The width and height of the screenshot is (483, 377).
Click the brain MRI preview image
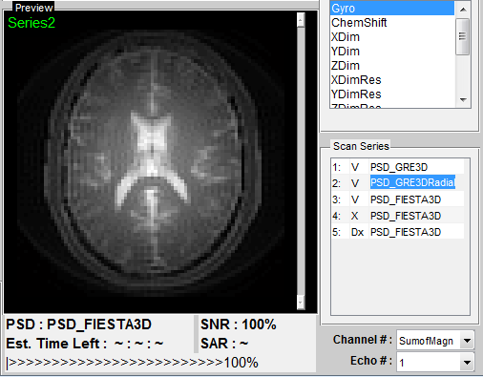(x=150, y=161)
